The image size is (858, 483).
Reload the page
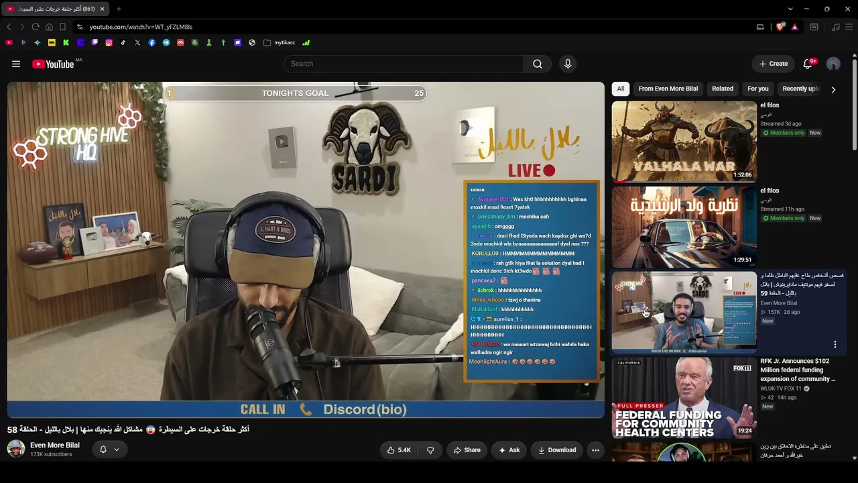click(36, 27)
